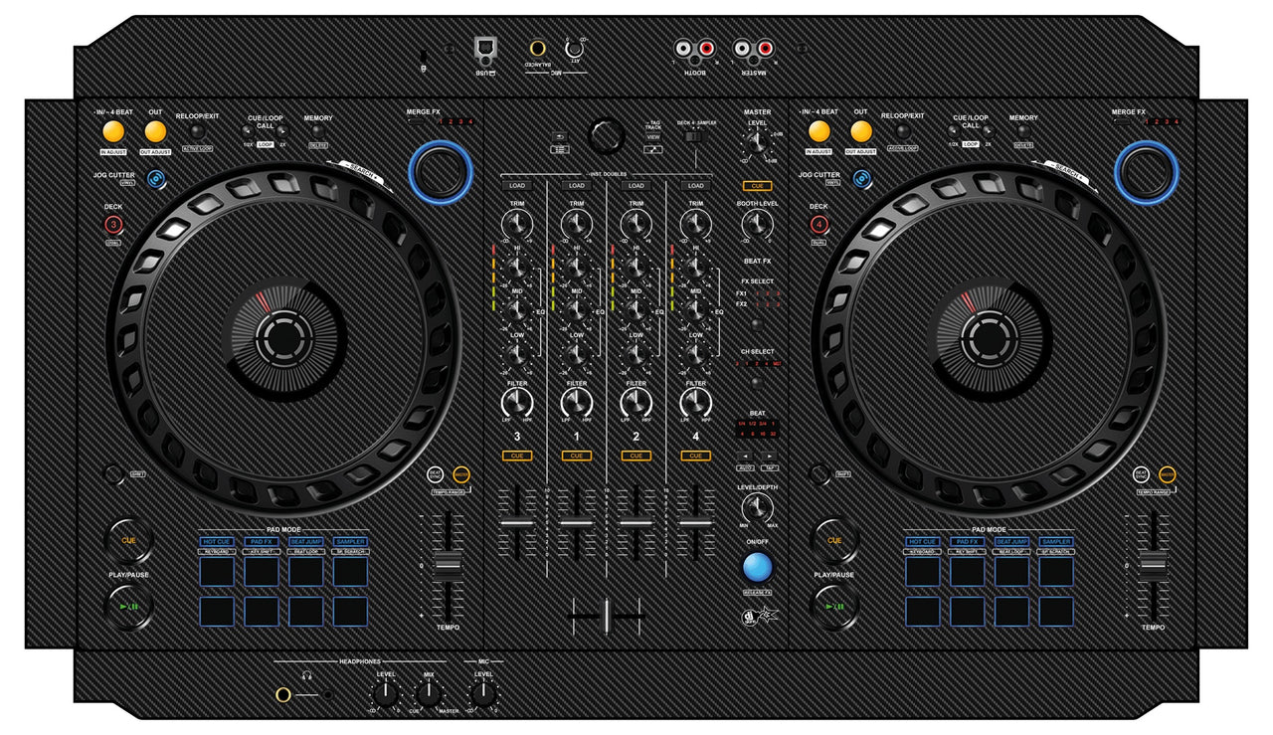Select left deck BEAT JUMP pad mode
The image size is (1273, 735).
306,542
